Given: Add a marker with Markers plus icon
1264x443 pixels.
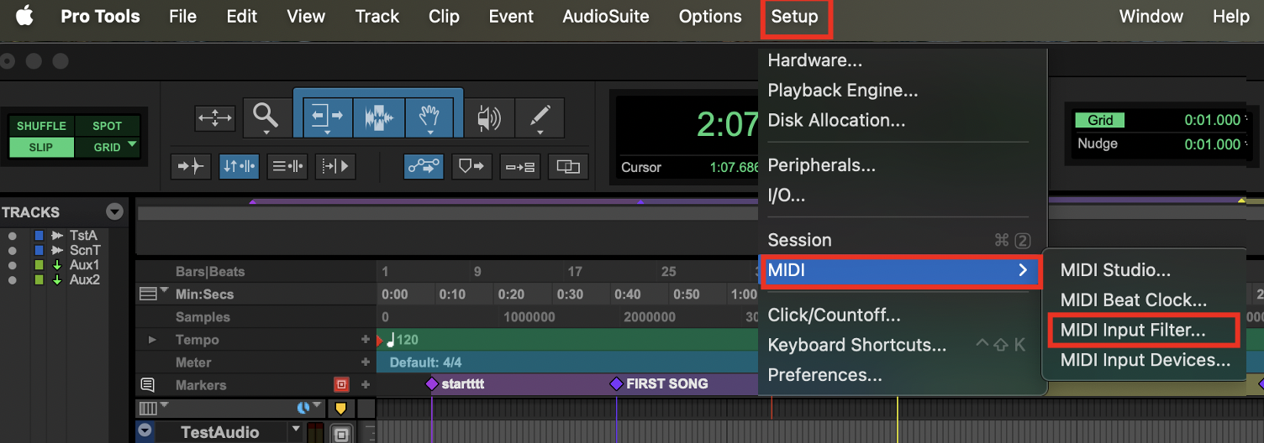Looking at the screenshot, I should [x=366, y=385].
